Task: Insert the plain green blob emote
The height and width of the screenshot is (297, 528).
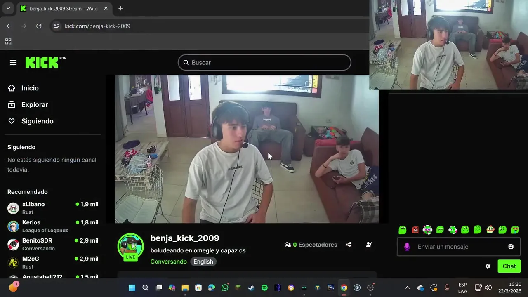Action: pos(403,230)
